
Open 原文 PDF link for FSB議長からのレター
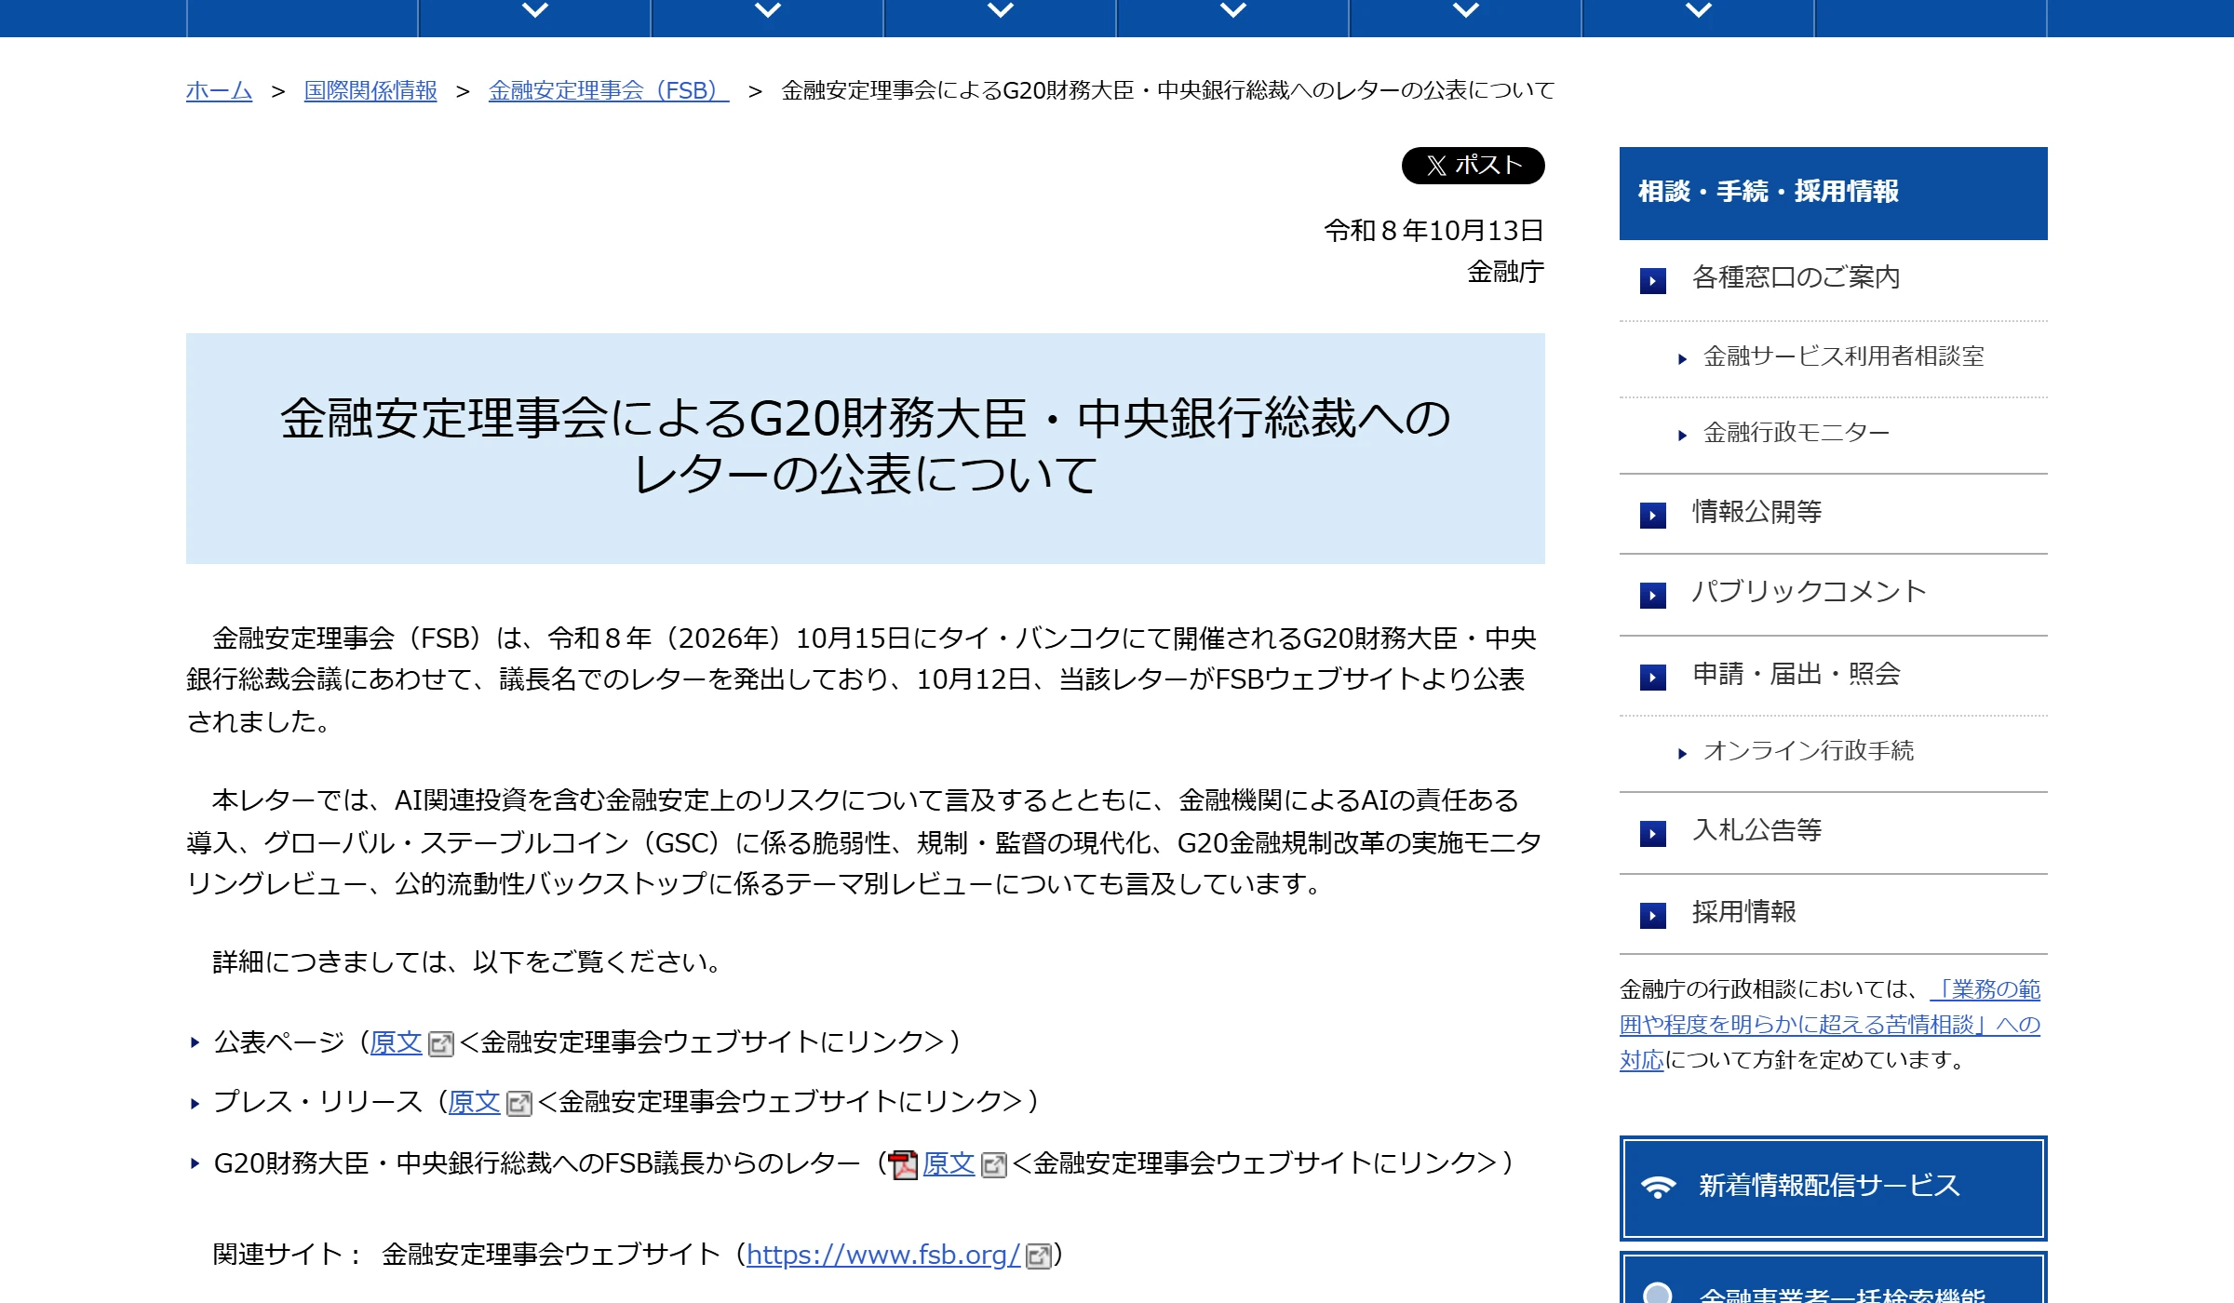[949, 1163]
